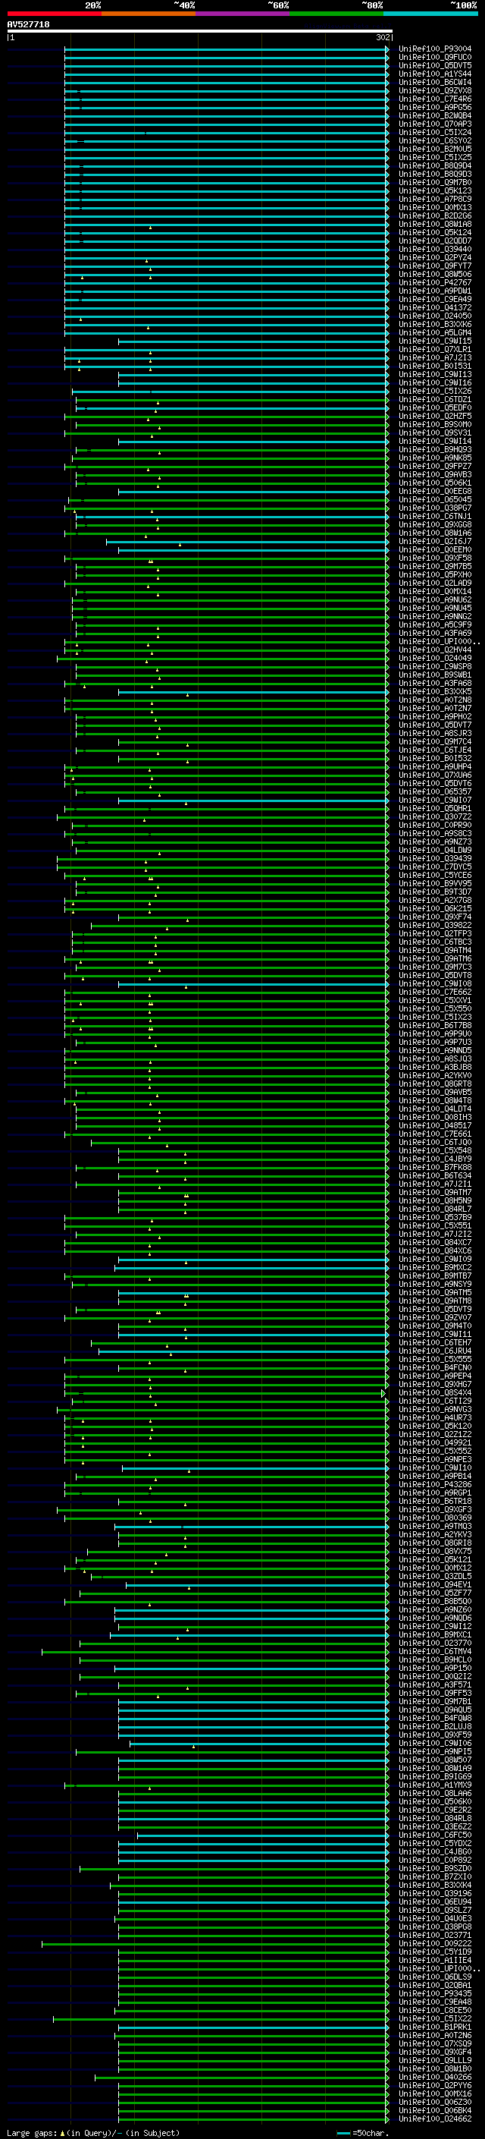Screen dimensions: 485x2139
Task: Click the red 20% identity legend segment
Action: 54,14
